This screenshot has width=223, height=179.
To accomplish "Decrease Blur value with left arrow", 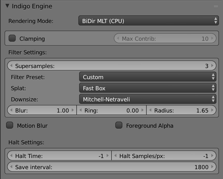I will point(11,110).
